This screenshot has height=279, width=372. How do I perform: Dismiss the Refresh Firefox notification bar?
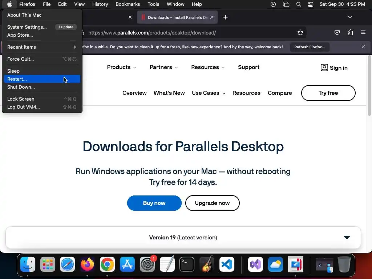point(363,47)
